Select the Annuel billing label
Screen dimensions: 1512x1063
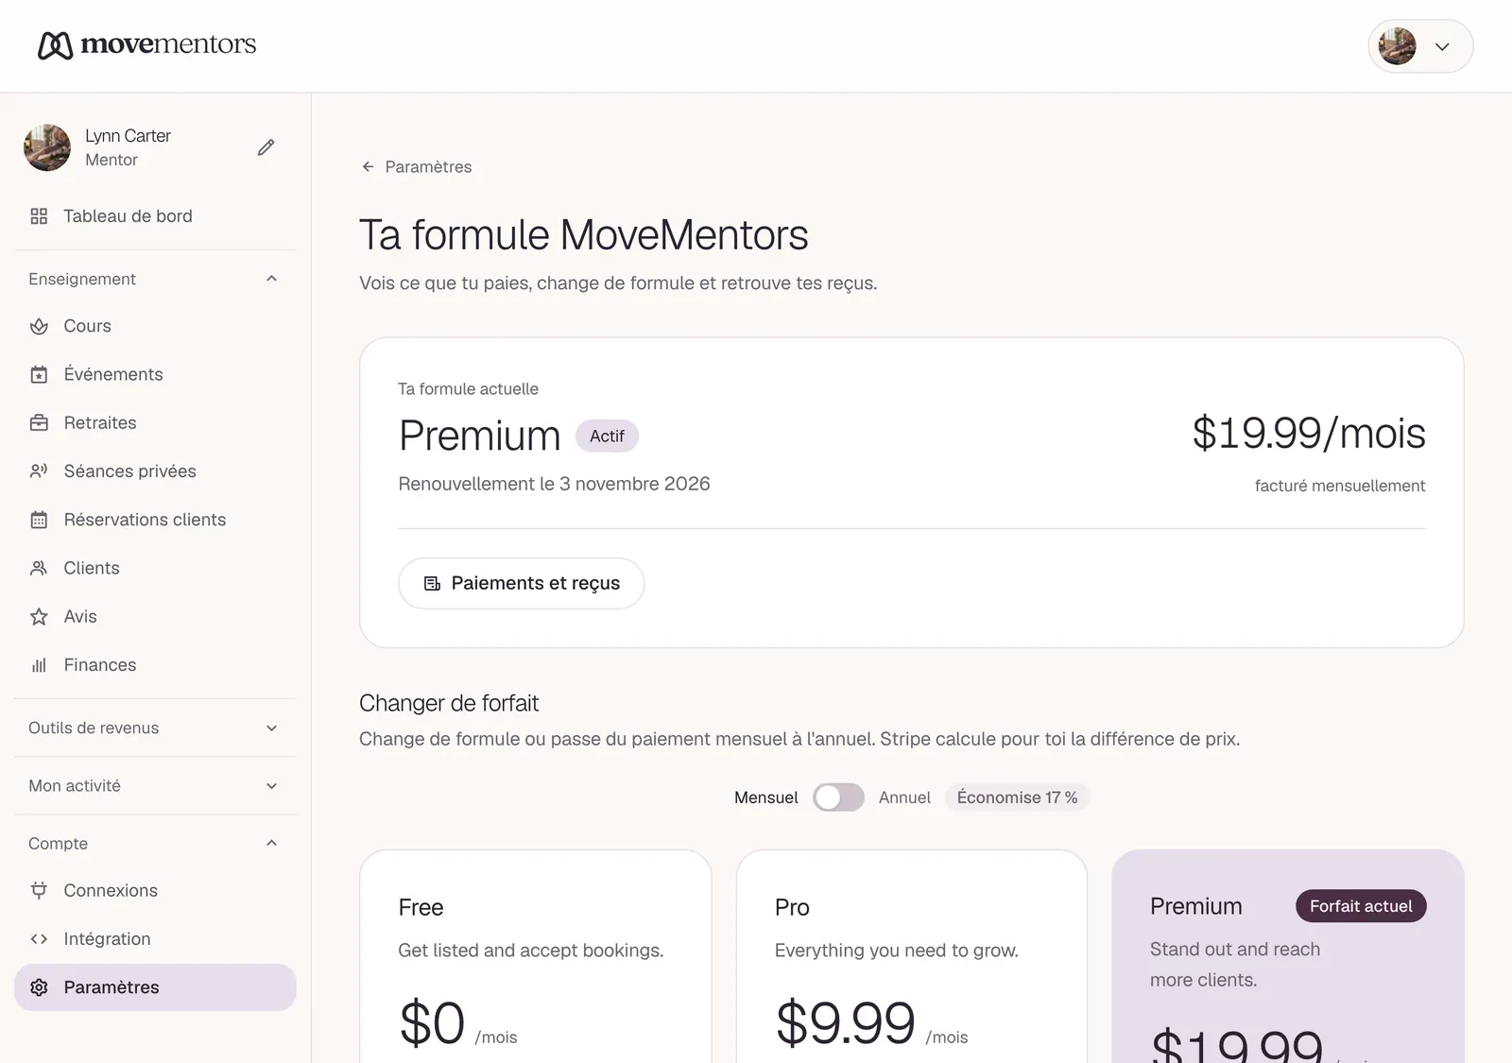pyautogui.click(x=904, y=797)
